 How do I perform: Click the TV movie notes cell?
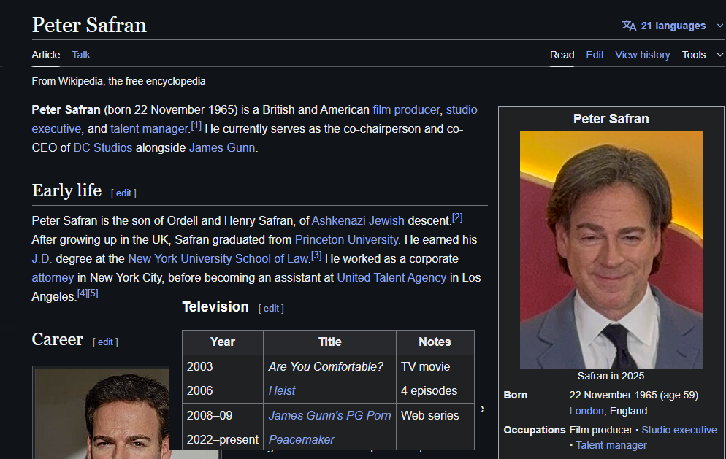435,367
